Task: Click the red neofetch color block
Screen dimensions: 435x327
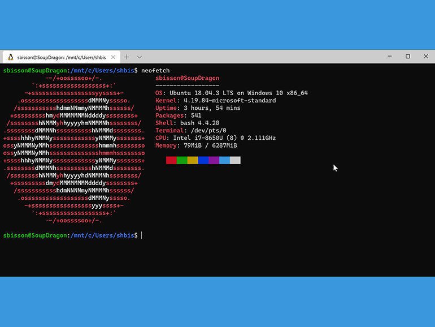Action: click(171, 160)
